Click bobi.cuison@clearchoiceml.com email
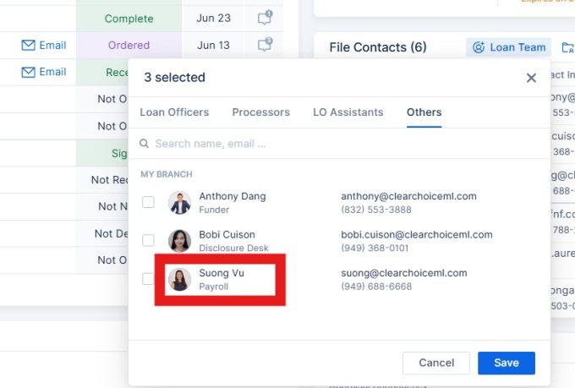 (417, 235)
